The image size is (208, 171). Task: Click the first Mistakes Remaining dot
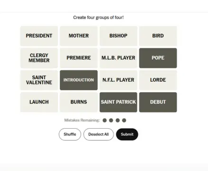pos(104,120)
